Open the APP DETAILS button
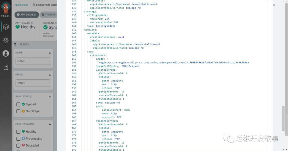Viewport: 288px width, 151px height. click(x=27, y=15)
